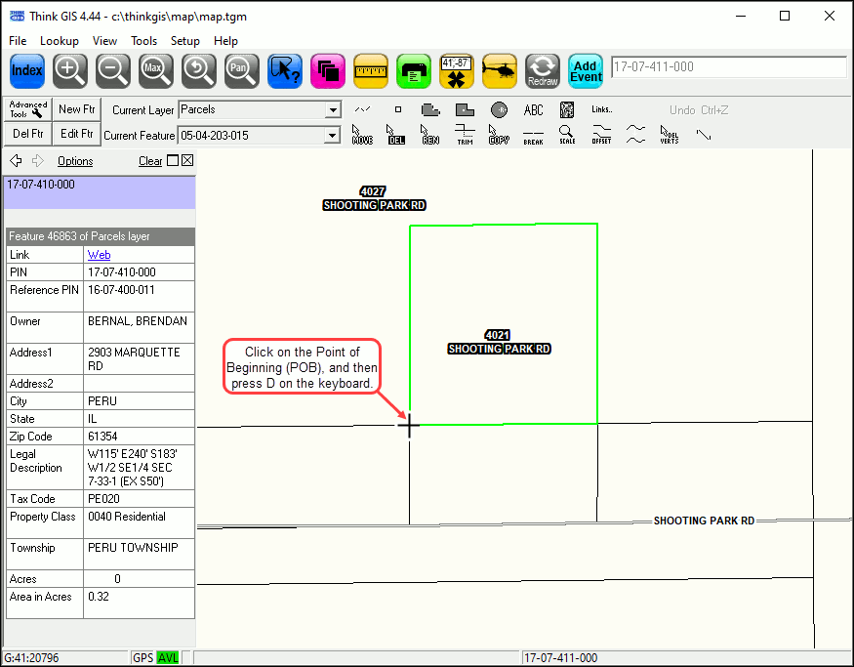Click the search field showing 17-07-411-000

pyautogui.click(x=728, y=67)
